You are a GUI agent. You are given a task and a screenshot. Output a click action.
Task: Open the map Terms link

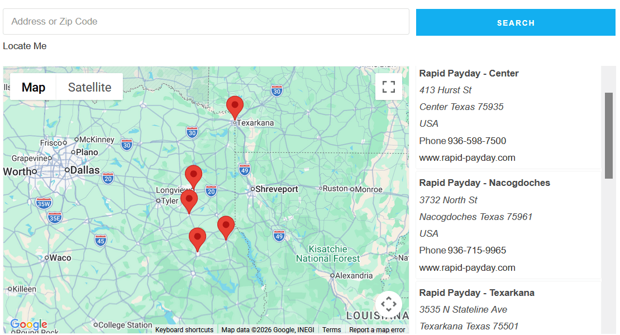point(331,330)
